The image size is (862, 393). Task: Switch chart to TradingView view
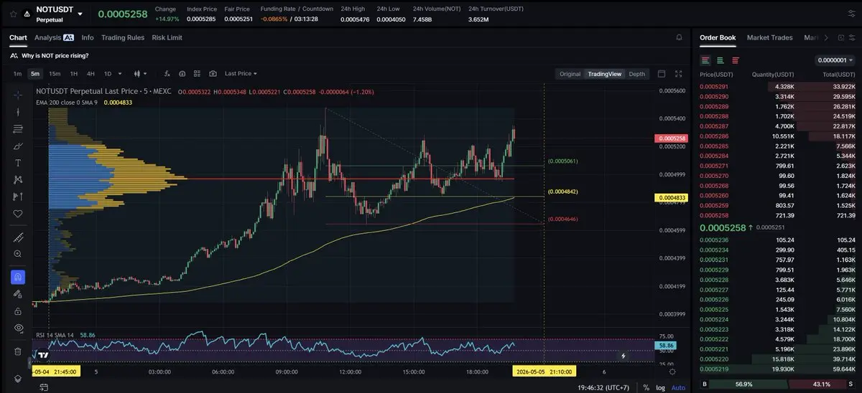coord(605,74)
